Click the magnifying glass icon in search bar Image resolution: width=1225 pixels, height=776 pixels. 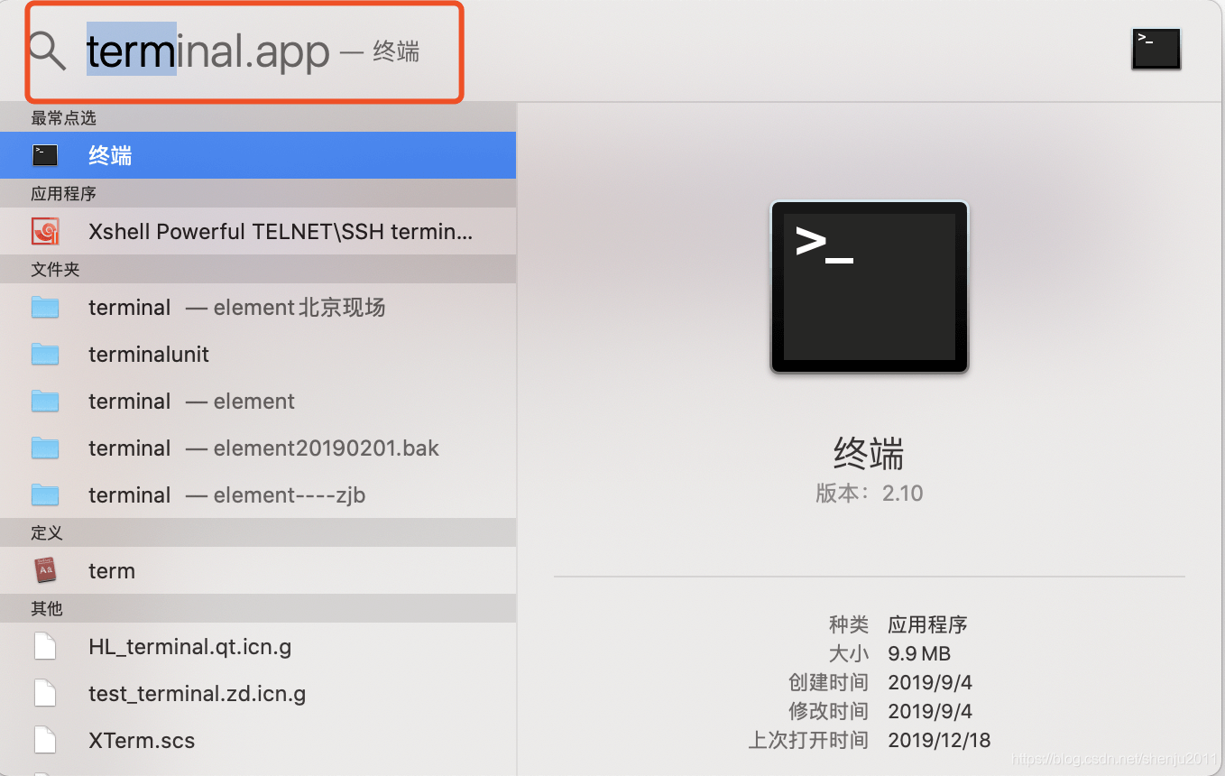[47, 51]
